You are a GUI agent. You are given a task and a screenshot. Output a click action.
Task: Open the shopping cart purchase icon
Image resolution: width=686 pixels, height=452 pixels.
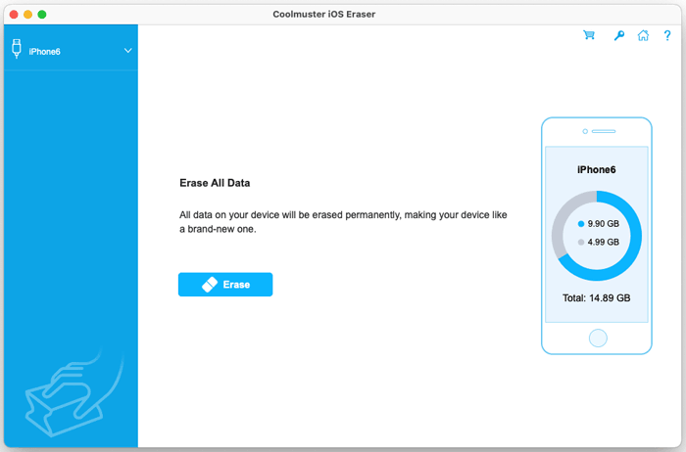click(589, 35)
